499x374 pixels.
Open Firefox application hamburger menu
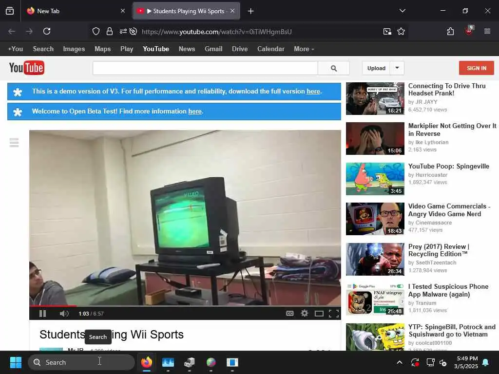tap(487, 31)
